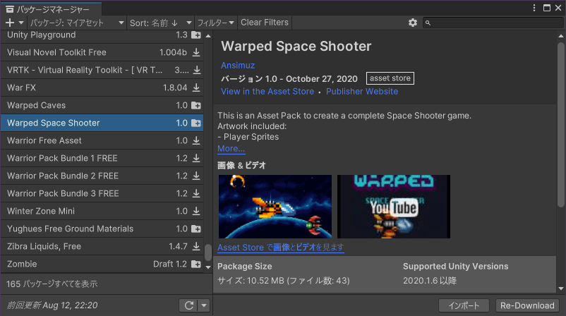
Task: Click the refresh package list button
Action: (x=189, y=305)
